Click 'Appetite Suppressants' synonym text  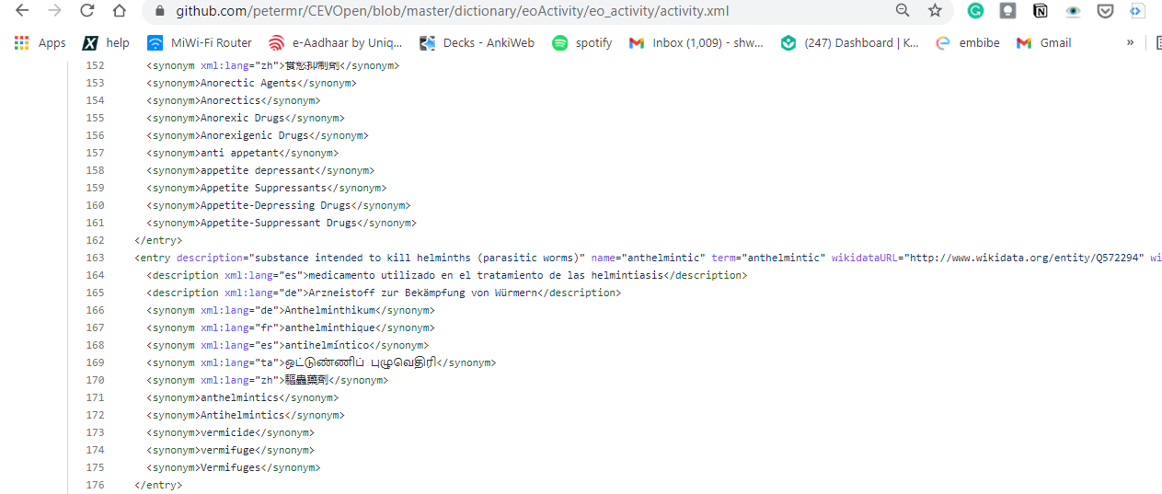pos(264,189)
